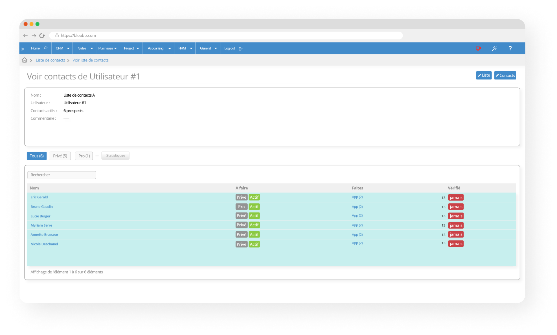Screen dimensions: 557x335
Task: Open the General dropdown menu
Action: coord(208,48)
